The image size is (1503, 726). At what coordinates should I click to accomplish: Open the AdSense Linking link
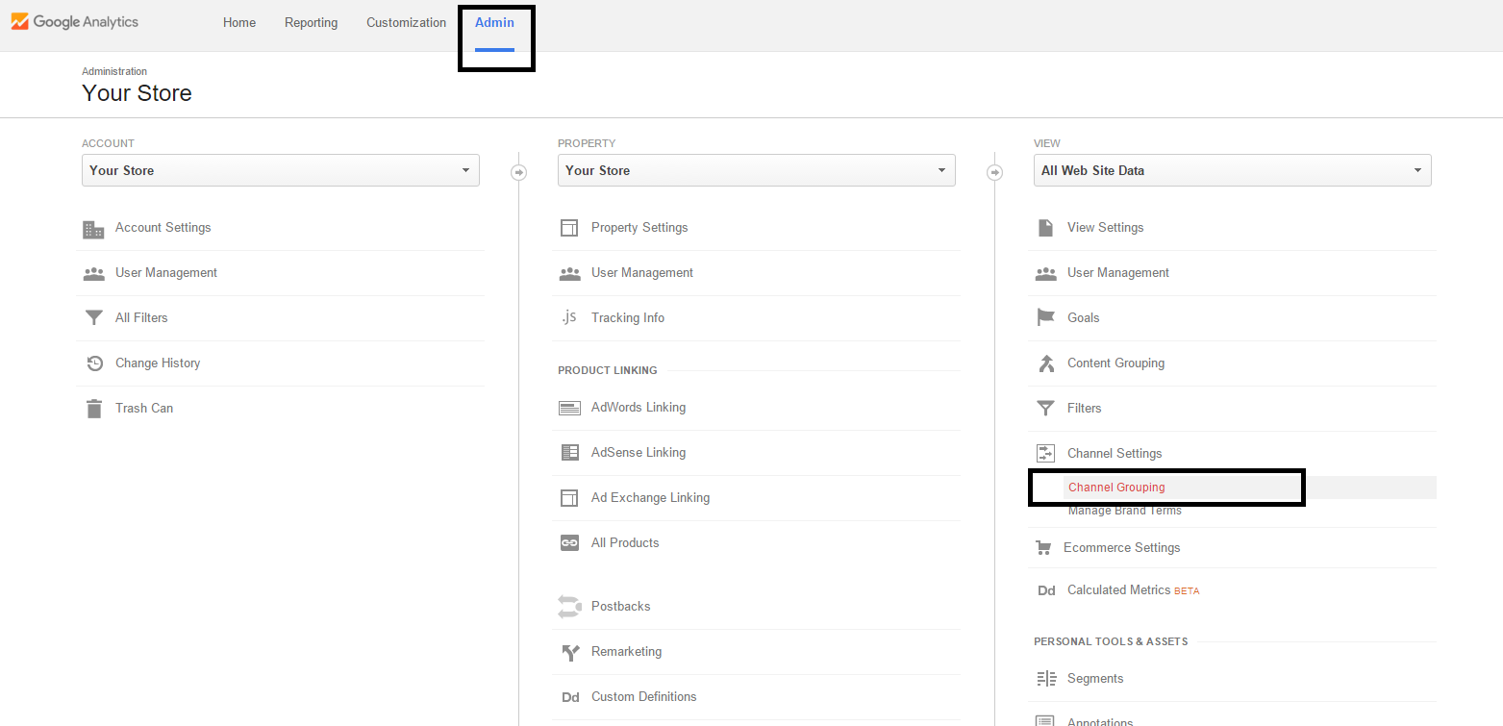pos(639,453)
